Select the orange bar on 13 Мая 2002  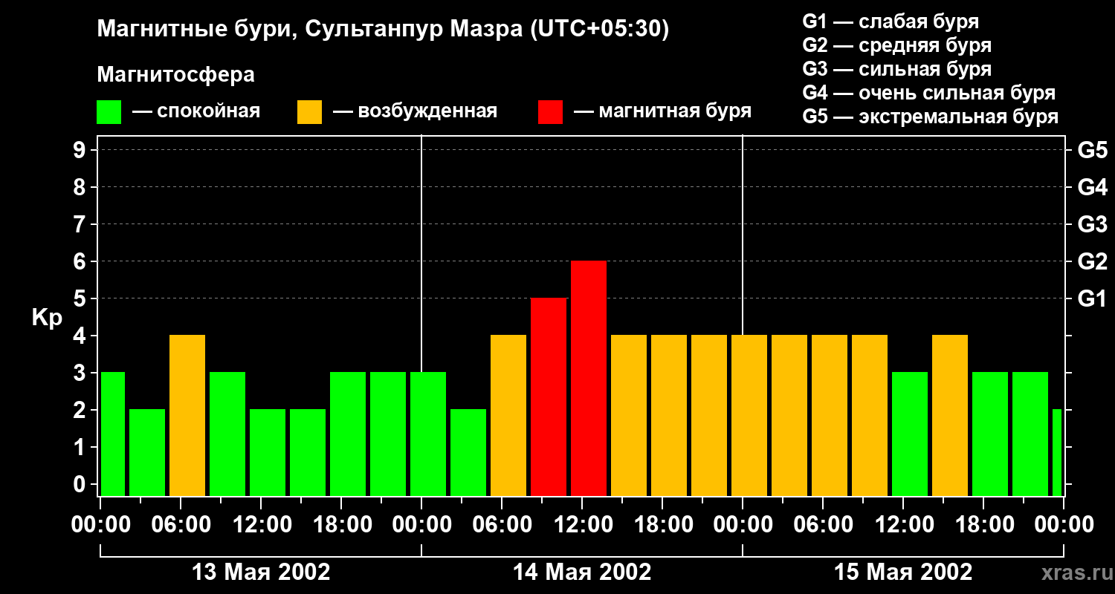(x=187, y=416)
